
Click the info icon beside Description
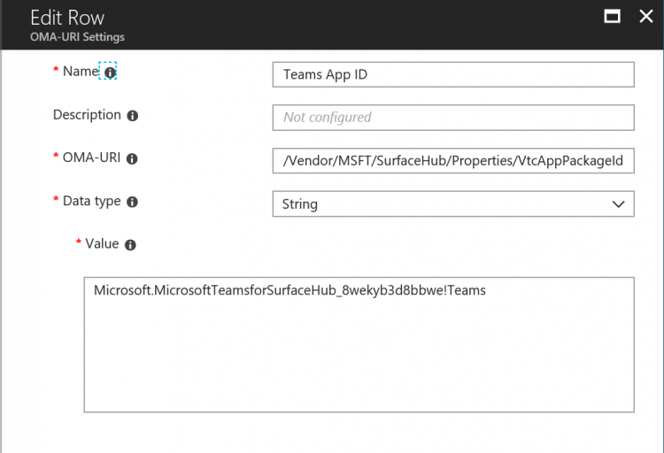tap(133, 116)
